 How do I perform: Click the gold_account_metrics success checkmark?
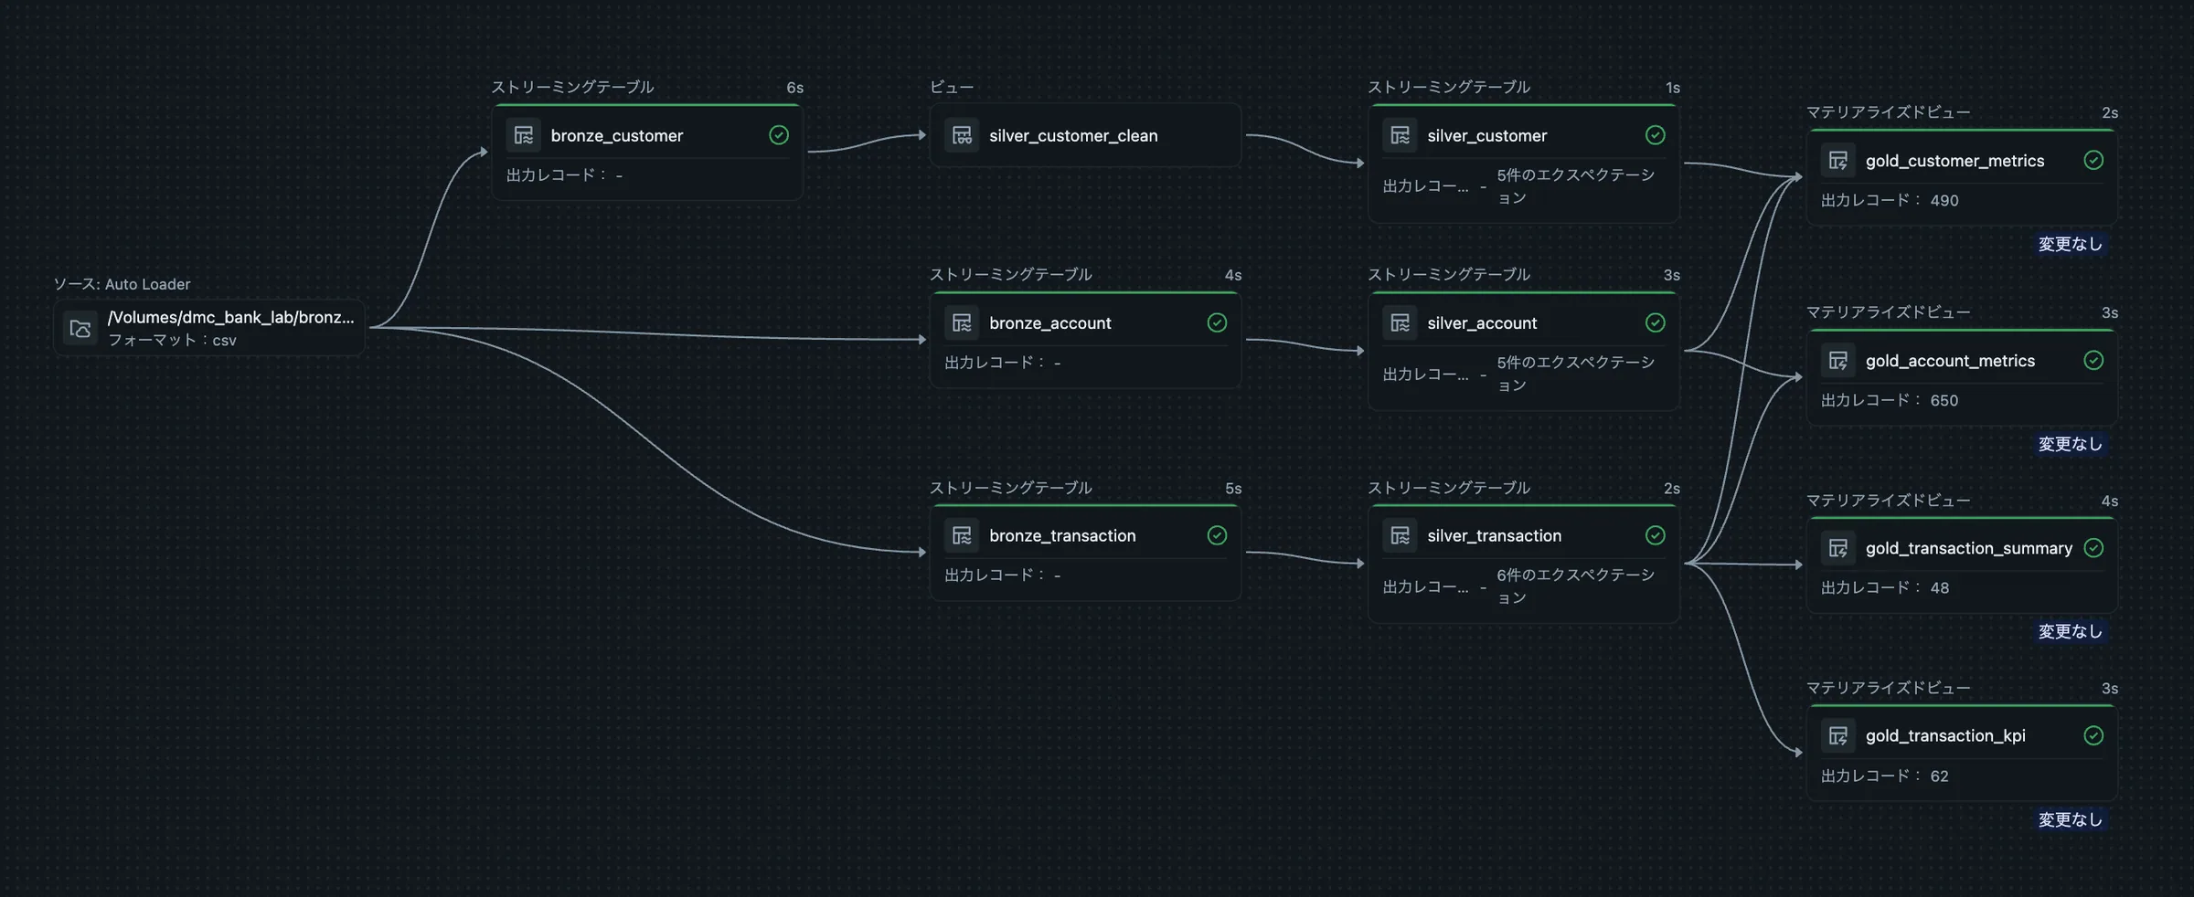pos(2093,361)
